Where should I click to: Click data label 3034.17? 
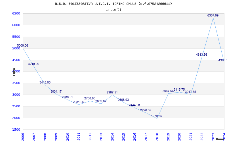click(x=56, y=91)
